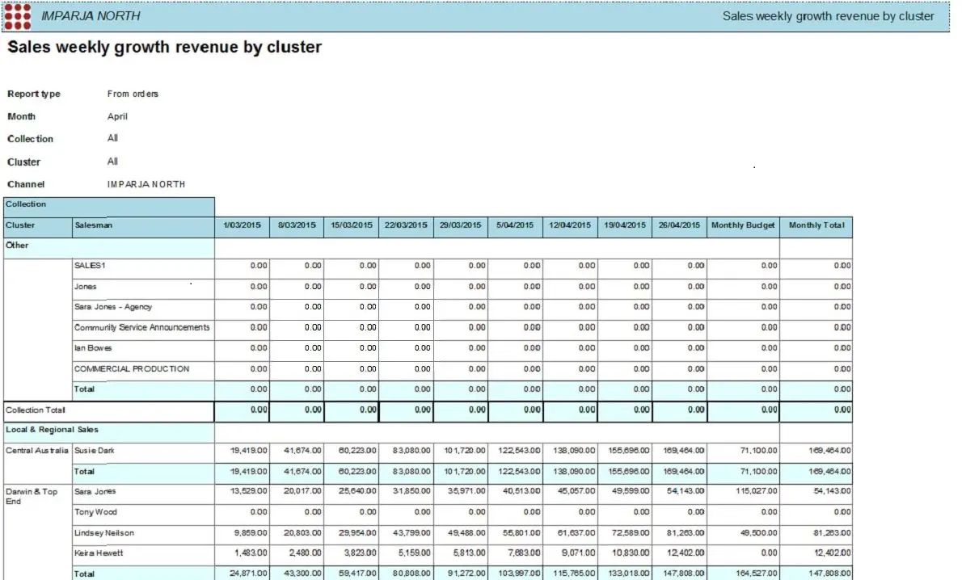Click the 26/04/2015 date column header
This screenshot has width=962, height=580.
point(679,225)
